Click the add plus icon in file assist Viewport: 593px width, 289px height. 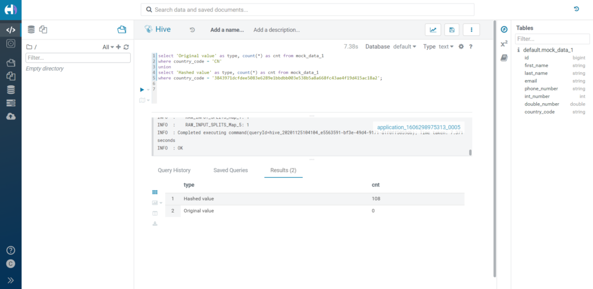tap(118, 47)
